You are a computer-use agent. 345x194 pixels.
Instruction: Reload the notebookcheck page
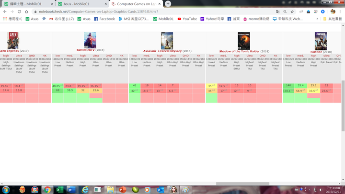tap(19, 11)
